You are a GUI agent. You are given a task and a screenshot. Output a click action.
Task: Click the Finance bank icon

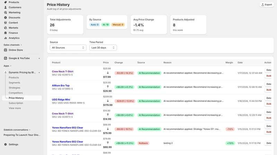pos(6,33)
